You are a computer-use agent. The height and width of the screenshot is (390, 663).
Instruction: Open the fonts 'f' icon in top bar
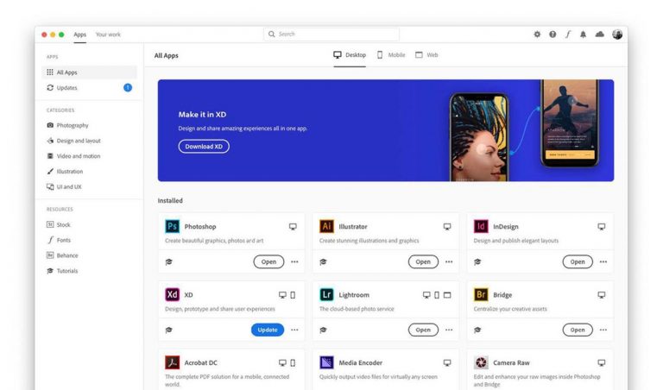coord(568,35)
